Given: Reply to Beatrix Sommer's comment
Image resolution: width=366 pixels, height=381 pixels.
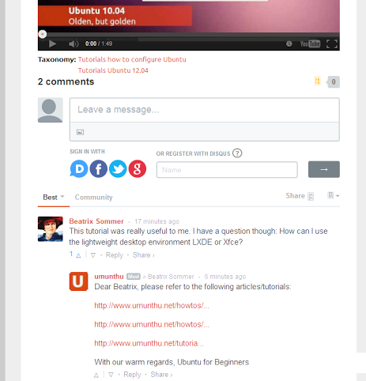Looking at the screenshot, I should coord(115,255).
